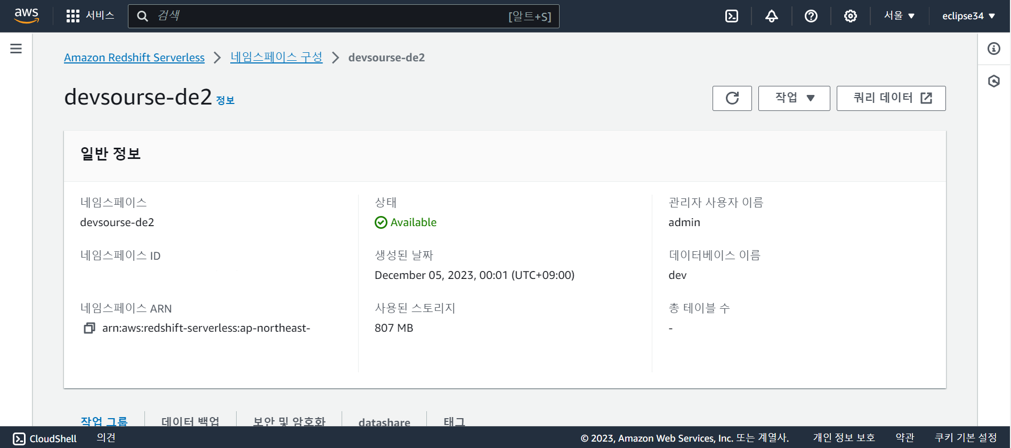The width and height of the screenshot is (1011, 448).
Task: Select the December 05, 2023 creation date
Action: tap(474, 275)
